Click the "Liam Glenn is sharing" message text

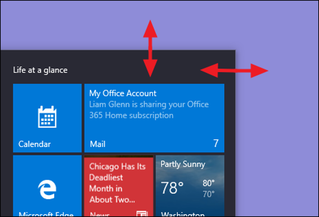click(149, 110)
